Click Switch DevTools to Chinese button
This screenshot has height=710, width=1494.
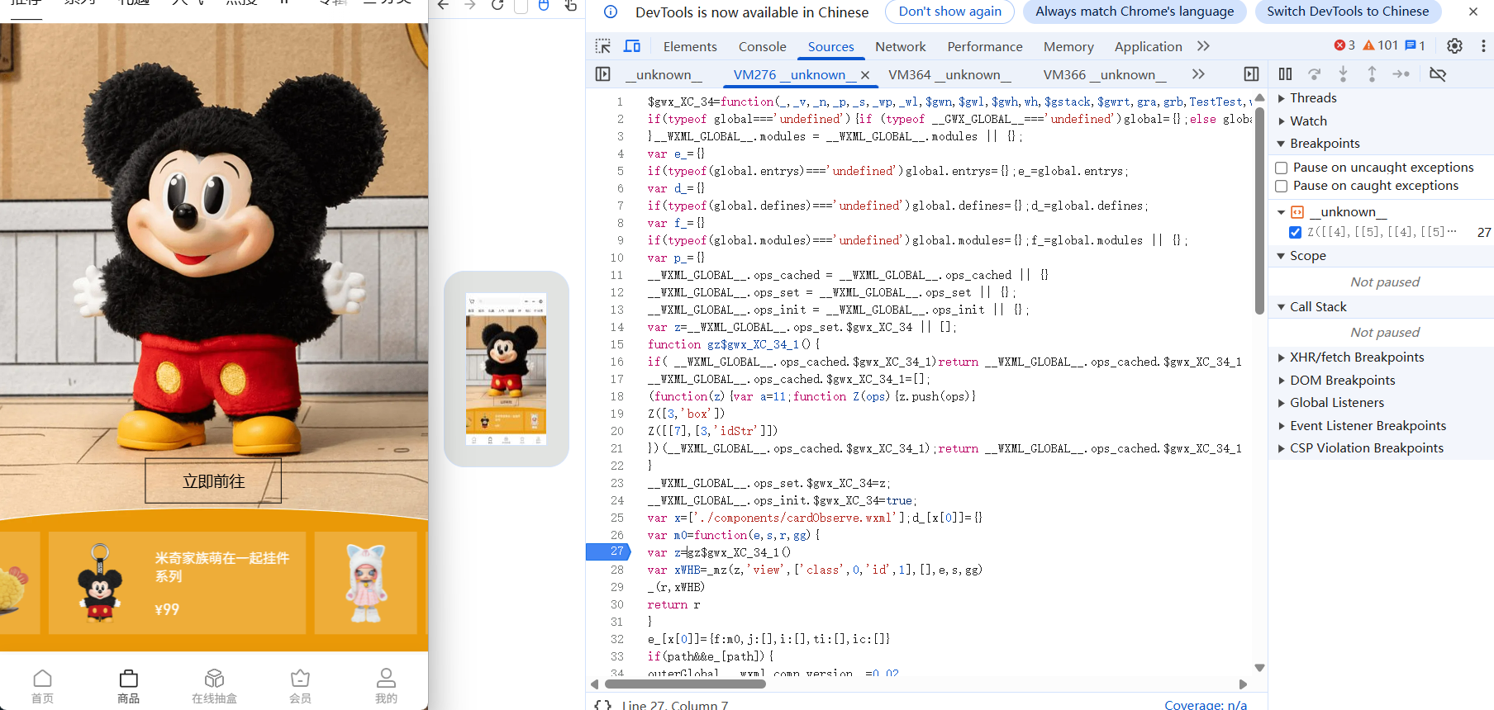1347,12
